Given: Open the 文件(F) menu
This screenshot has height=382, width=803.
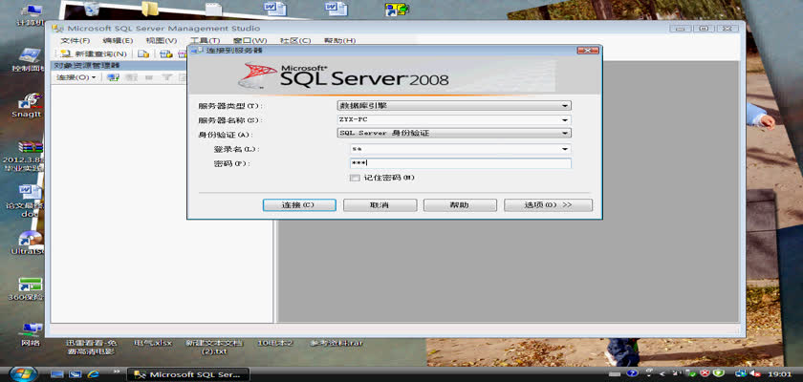Looking at the screenshot, I should [x=76, y=40].
